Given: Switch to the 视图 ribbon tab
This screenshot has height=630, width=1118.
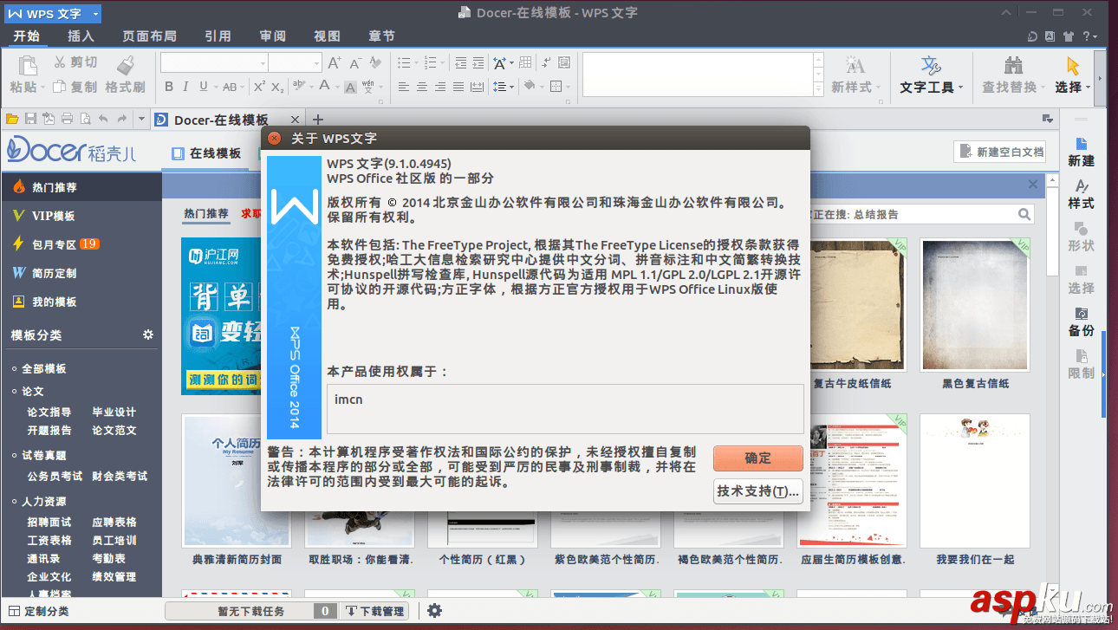Looking at the screenshot, I should (x=327, y=36).
